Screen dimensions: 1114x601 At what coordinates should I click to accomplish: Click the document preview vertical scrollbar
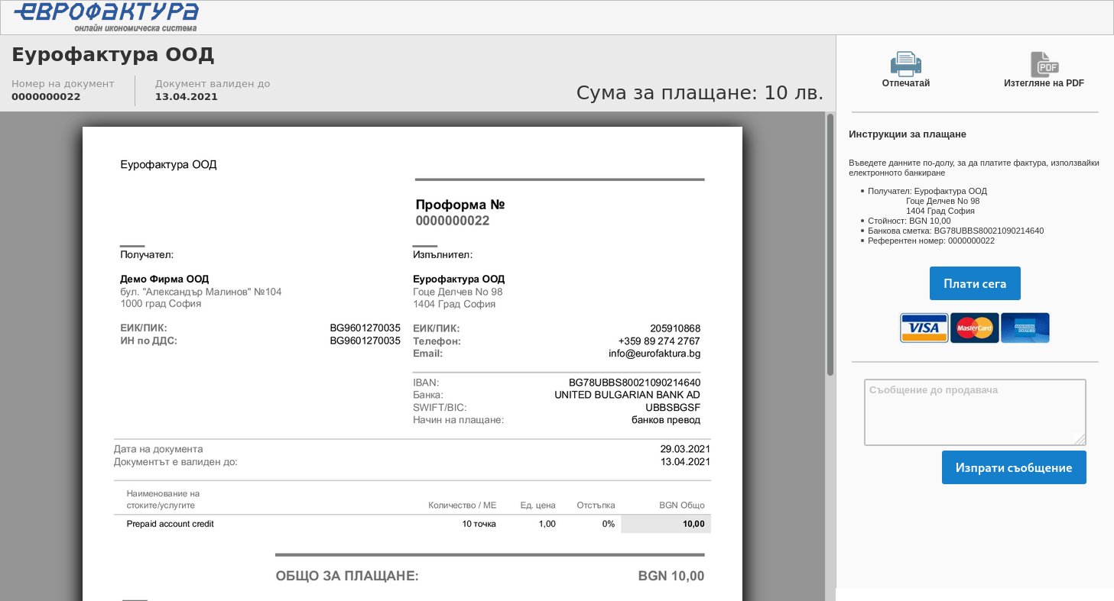830,244
